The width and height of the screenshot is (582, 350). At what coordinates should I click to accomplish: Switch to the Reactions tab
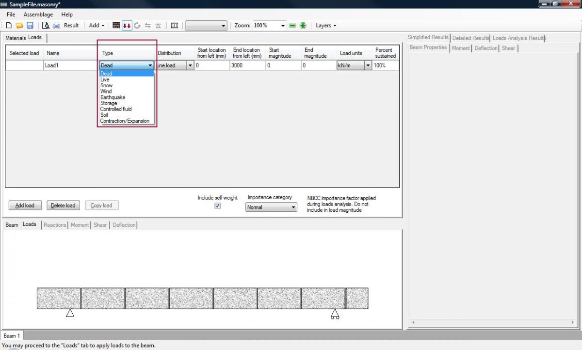tap(54, 224)
